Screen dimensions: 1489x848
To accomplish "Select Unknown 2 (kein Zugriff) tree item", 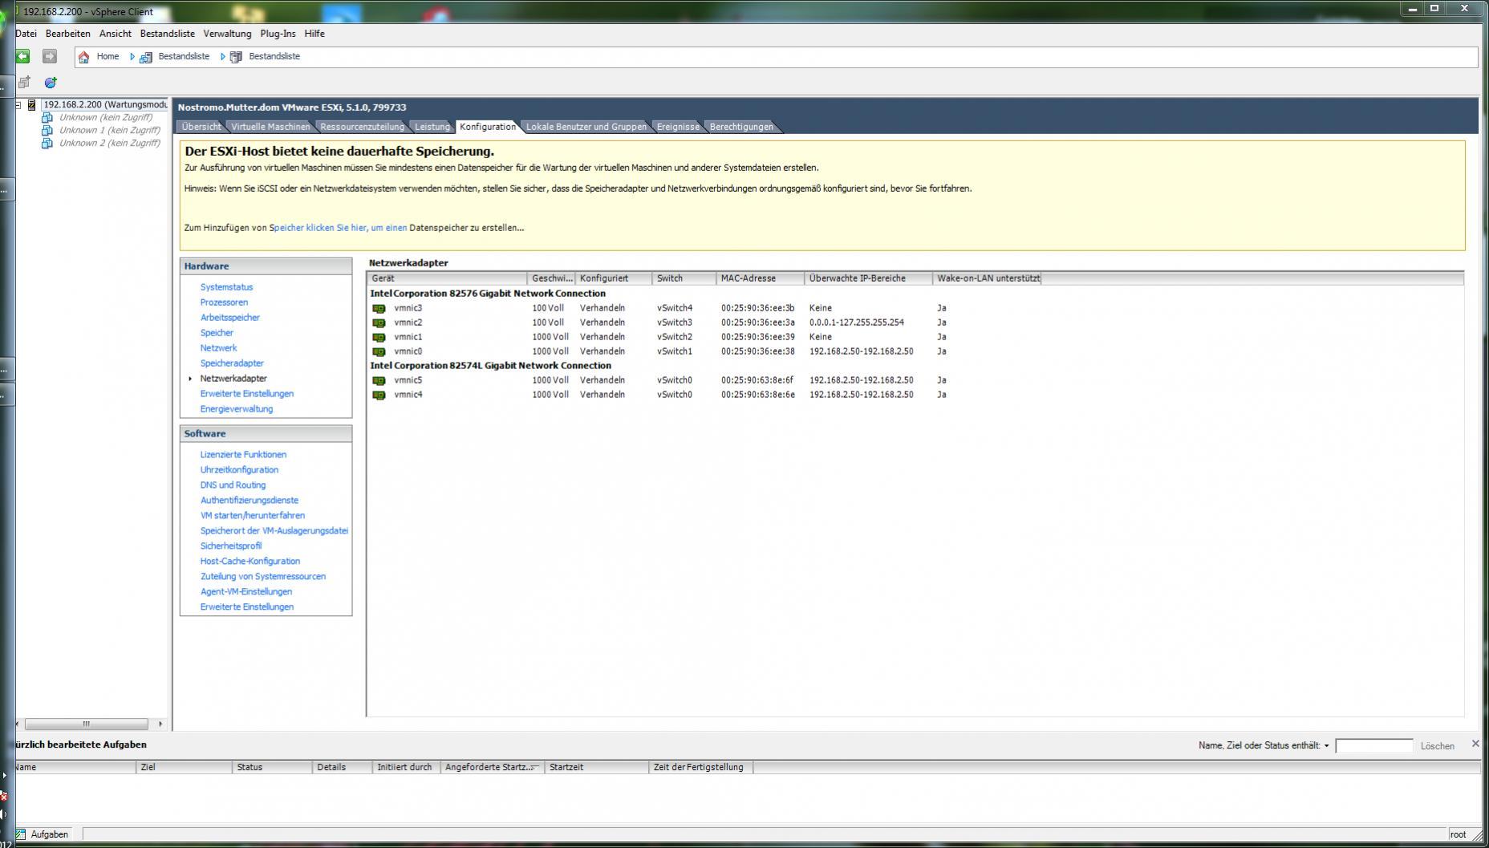I will [x=109, y=144].
